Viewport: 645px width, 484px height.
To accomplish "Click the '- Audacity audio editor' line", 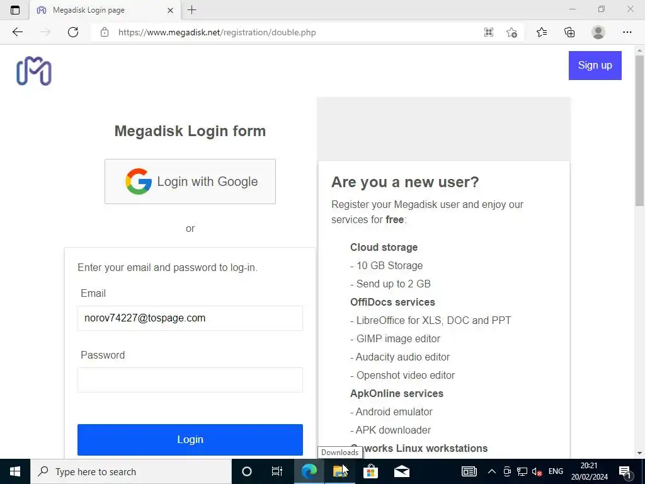I will 400,357.
